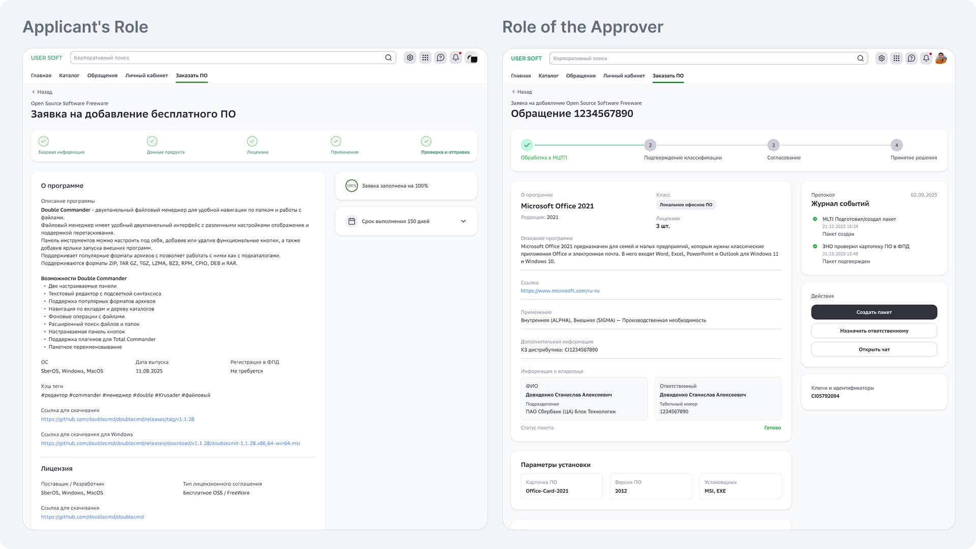The width and height of the screenshot is (976, 549).
Task: Select step 2 Подтверждение классификации
Action: pyautogui.click(x=650, y=145)
